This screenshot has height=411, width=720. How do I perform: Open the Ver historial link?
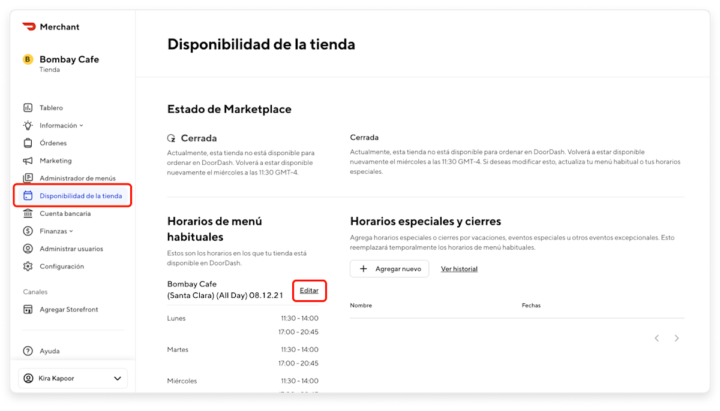tap(459, 269)
